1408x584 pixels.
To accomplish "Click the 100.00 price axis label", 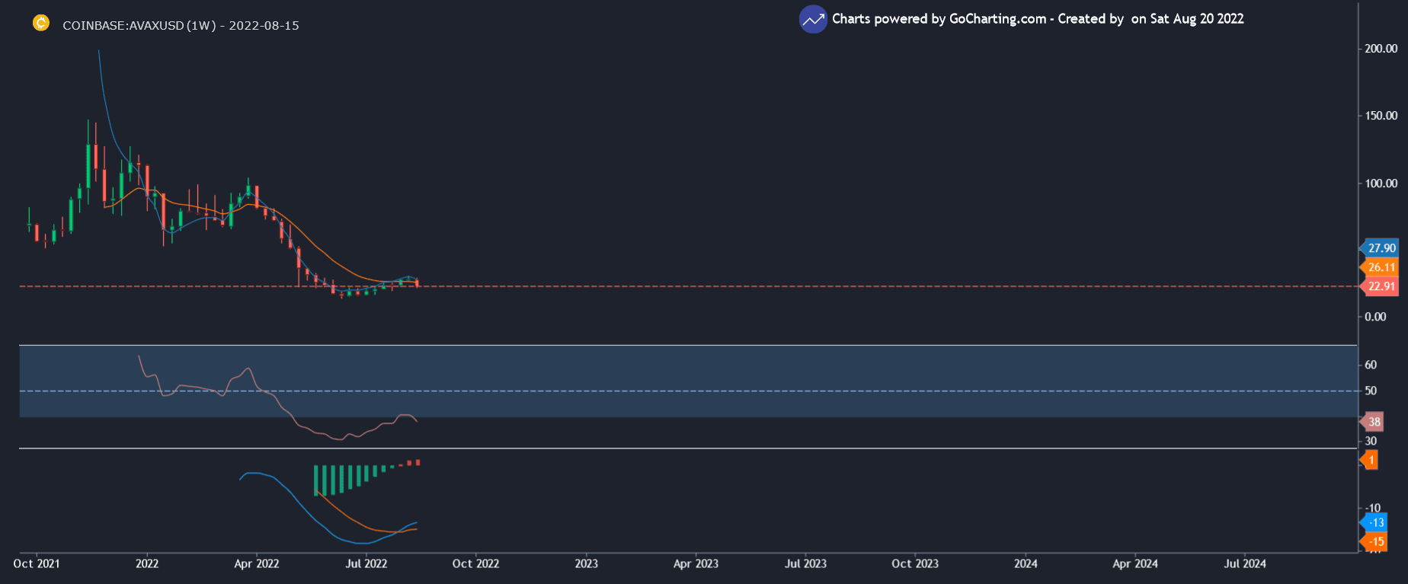I will coord(1381,183).
